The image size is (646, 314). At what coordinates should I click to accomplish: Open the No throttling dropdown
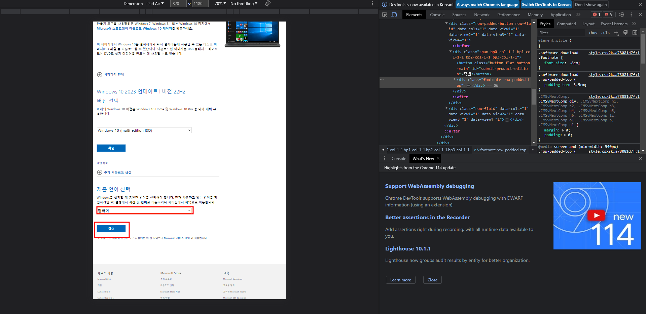(x=244, y=3)
